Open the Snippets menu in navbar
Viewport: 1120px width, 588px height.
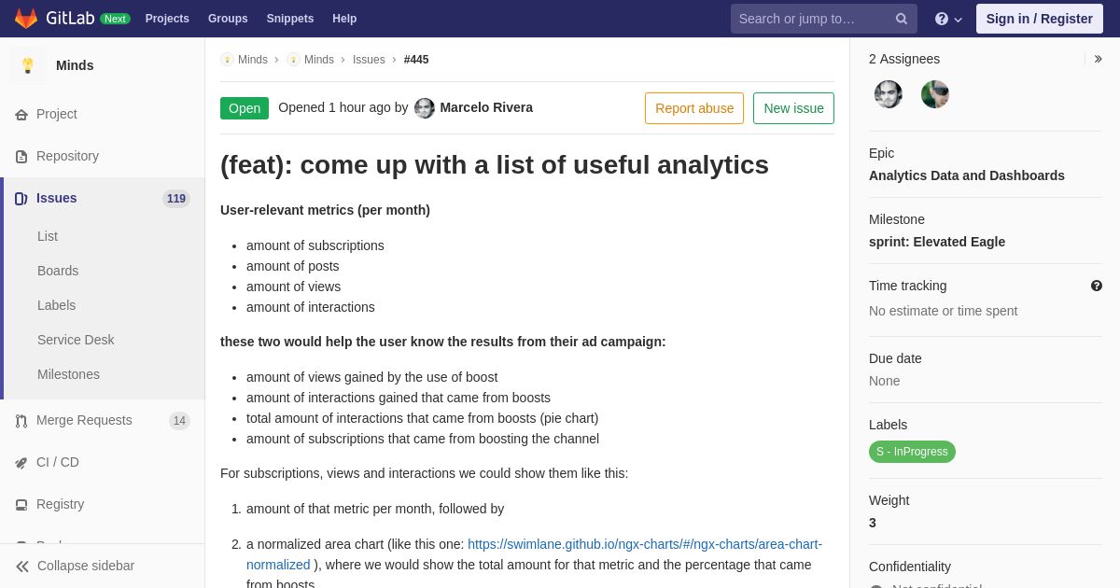(290, 19)
